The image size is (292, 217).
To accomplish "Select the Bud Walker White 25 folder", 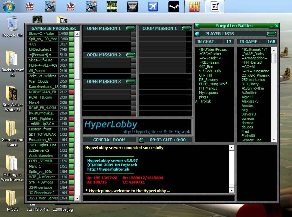I will point(13,99).
